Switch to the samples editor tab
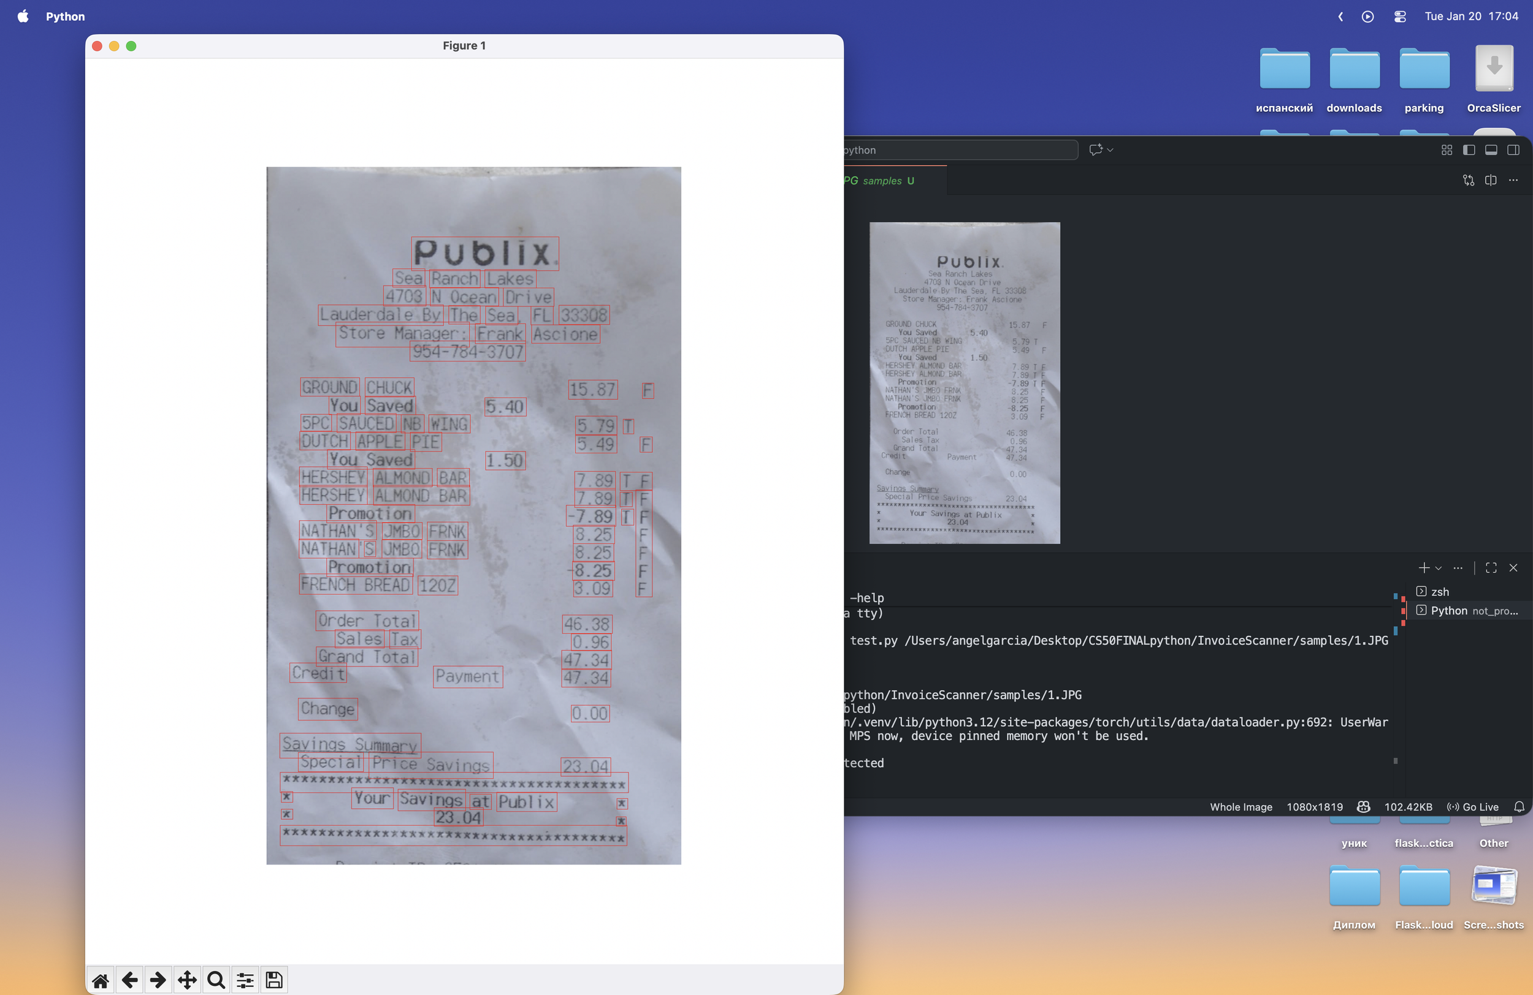Image resolution: width=1533 pixels, height=995 pixels. (x=882, y=181)
